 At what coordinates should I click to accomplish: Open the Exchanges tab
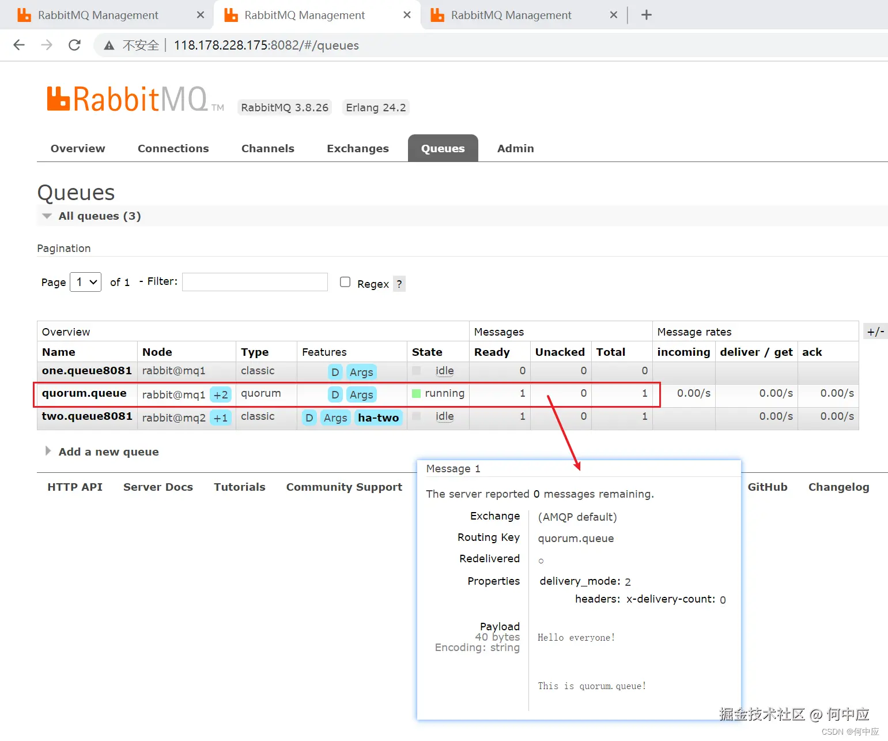(x=357, y=149)
